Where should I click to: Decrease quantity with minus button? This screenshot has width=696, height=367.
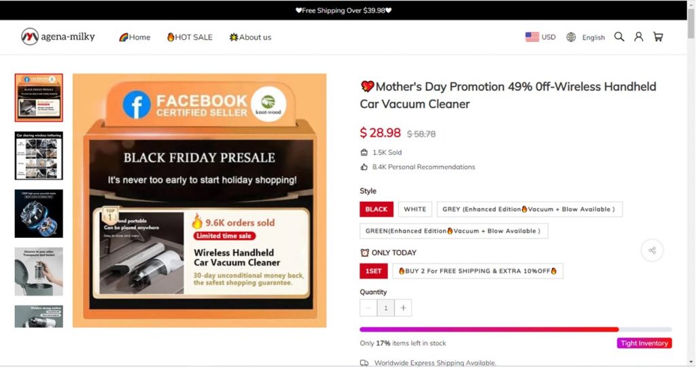(368, 308)
